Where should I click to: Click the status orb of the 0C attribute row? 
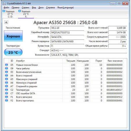click(6, 72)
